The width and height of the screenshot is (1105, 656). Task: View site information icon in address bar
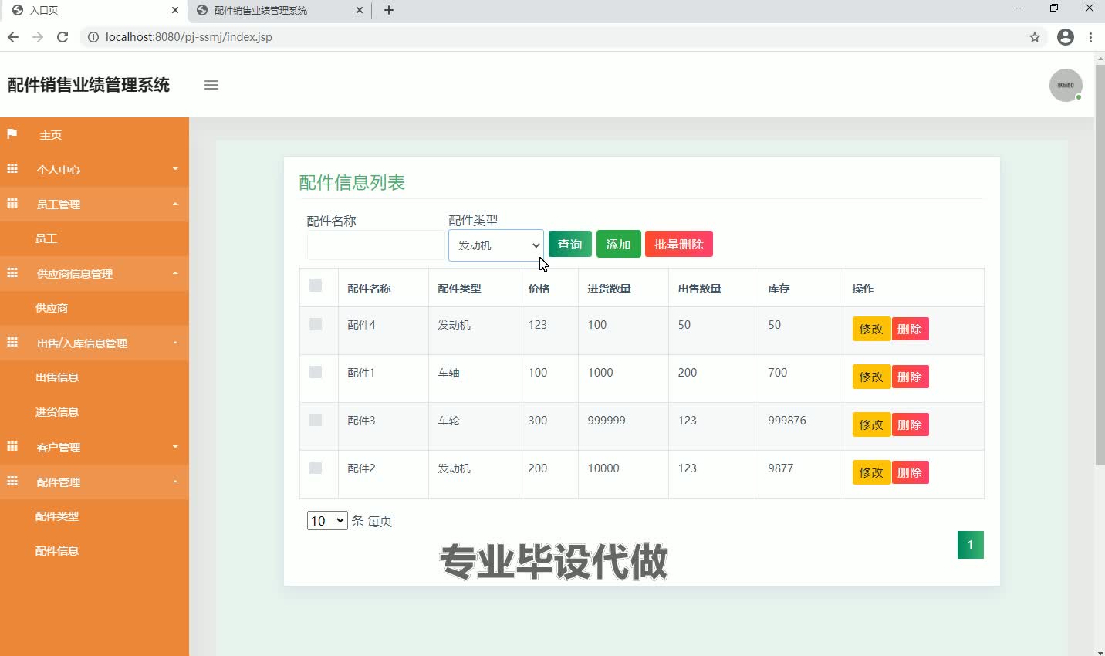pos(93,36)
